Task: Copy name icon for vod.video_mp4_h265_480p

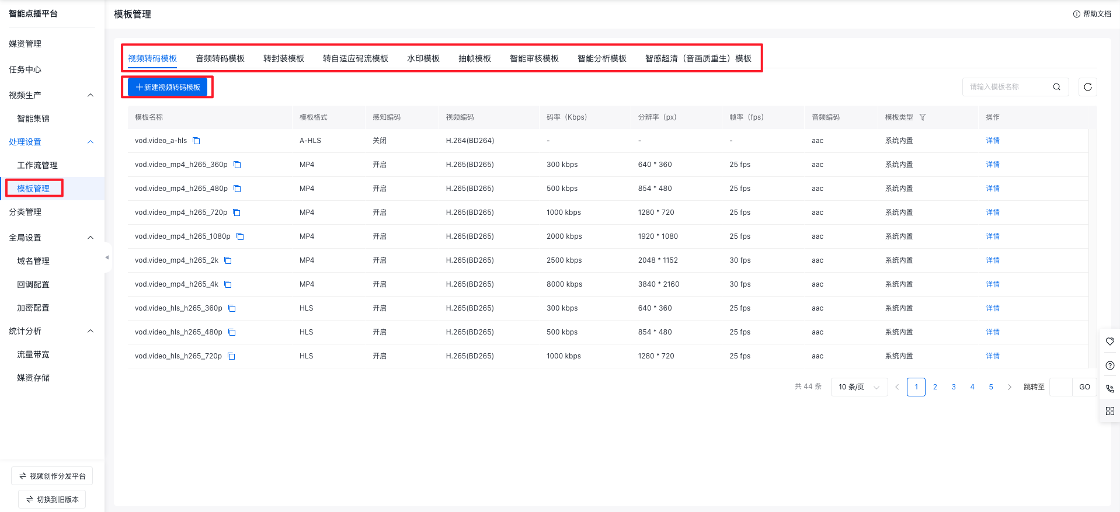Action: 237,189
